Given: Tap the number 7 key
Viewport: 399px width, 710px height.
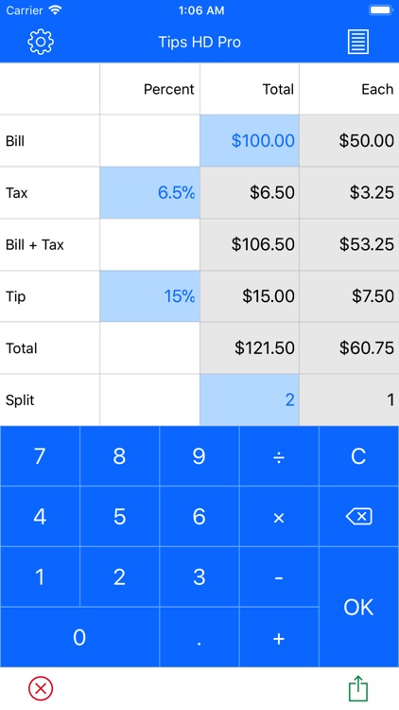Looking at the screenshot, I should (x=40, y=456).
